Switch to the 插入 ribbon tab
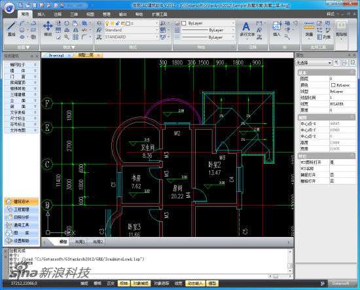This screenshot has width=360, height=290. (x=41, y=14)
